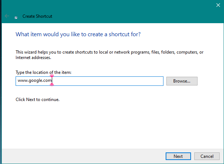Image resolution: width=224 pixels, height=164 pixels.
Task: Close the Create Shortcut dialog
Action: pos(218,5)
